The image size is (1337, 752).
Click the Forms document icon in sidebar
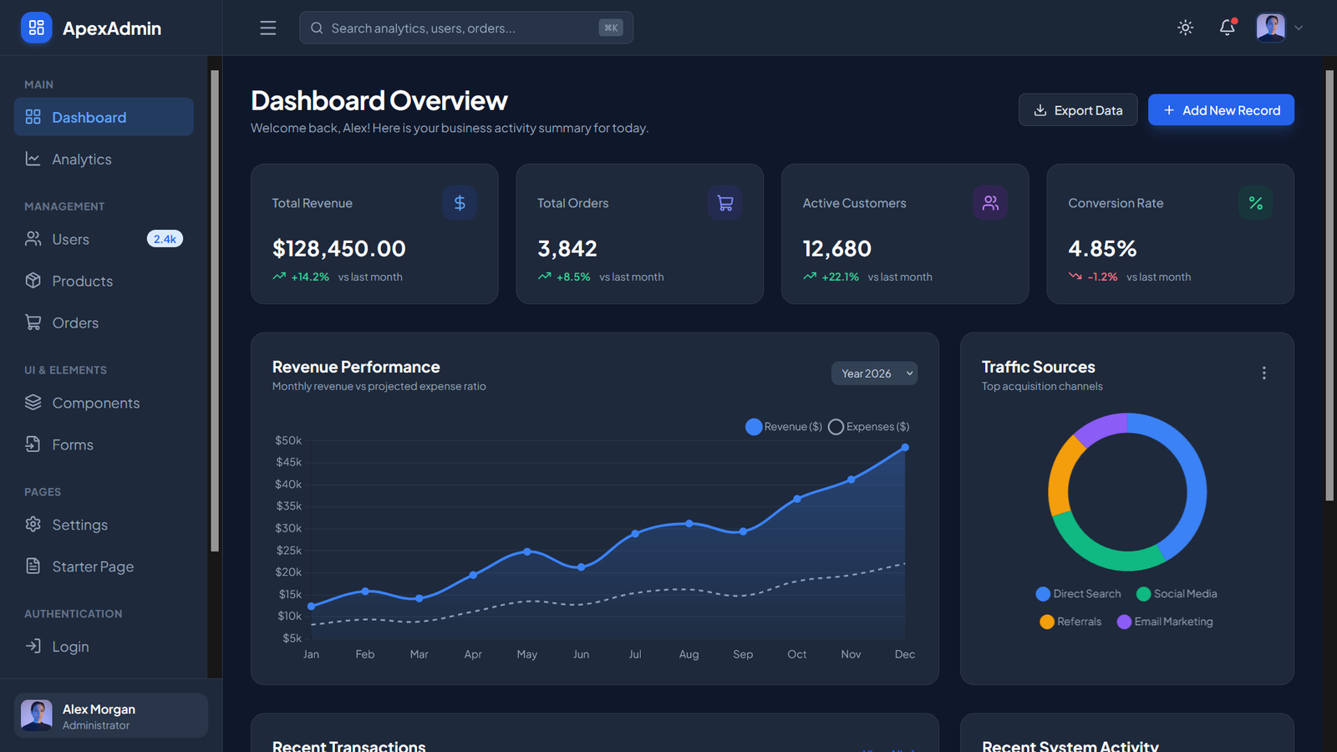click(x=33, y=444)
